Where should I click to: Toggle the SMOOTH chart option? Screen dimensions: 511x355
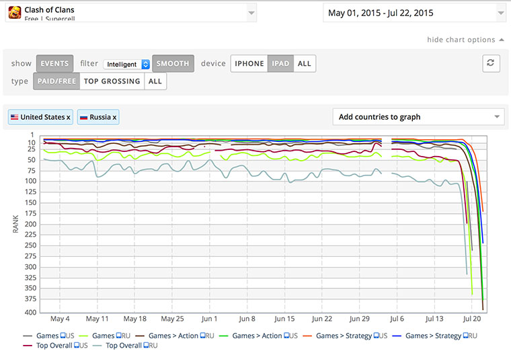point(173,64)
